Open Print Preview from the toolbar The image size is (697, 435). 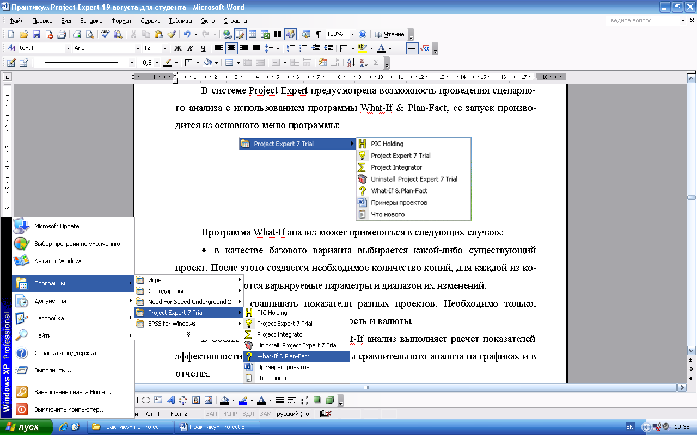[x=90, y=34]
